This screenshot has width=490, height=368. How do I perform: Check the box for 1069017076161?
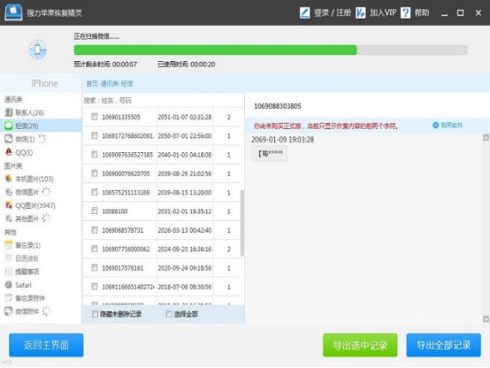tap(95, 268)
